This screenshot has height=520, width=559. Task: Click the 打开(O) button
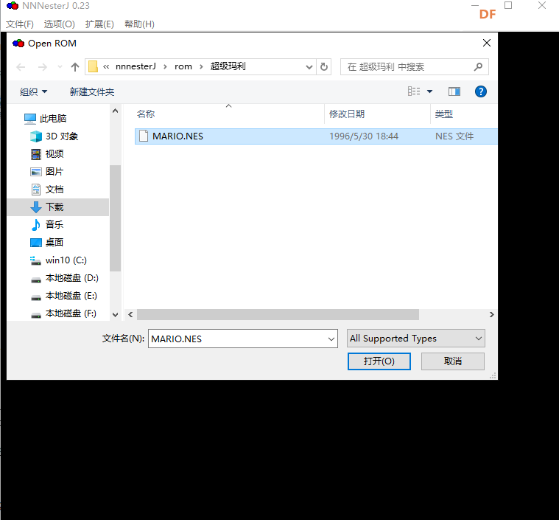(x=379, y=361)
